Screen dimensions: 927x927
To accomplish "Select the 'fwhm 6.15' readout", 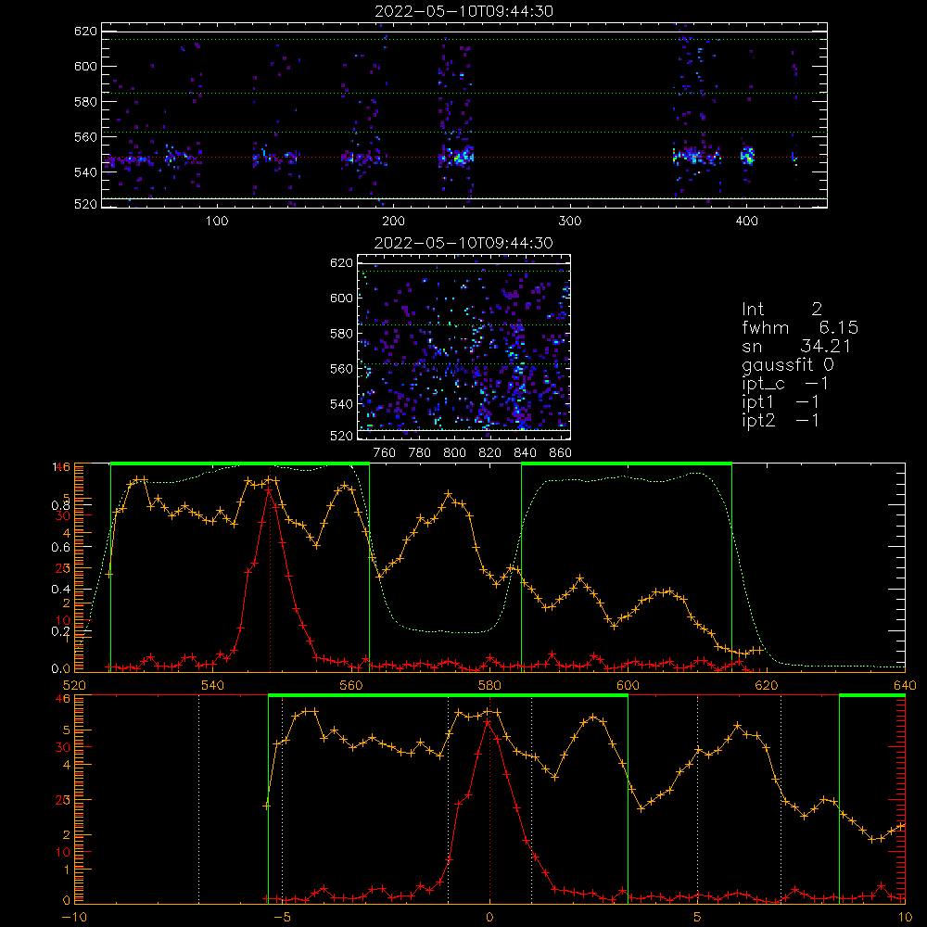I will click(x=799, y=327).
